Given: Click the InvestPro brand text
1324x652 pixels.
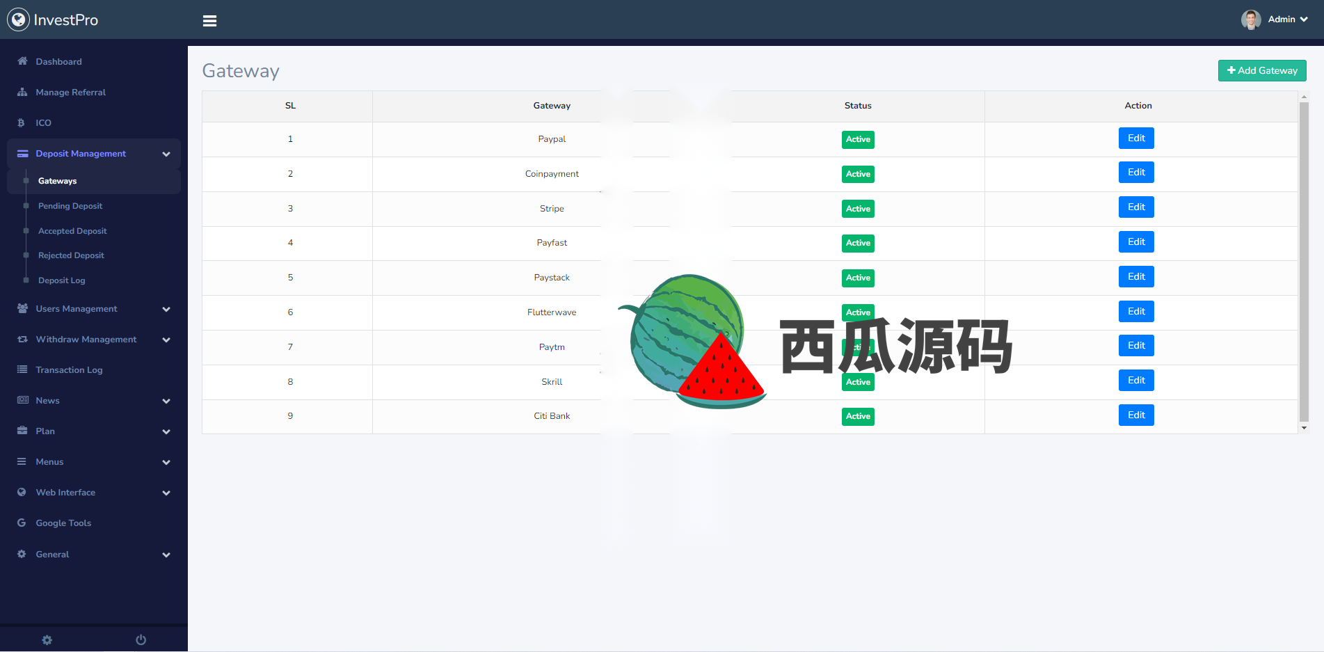Looking at the screenshot, I should 66,20.
